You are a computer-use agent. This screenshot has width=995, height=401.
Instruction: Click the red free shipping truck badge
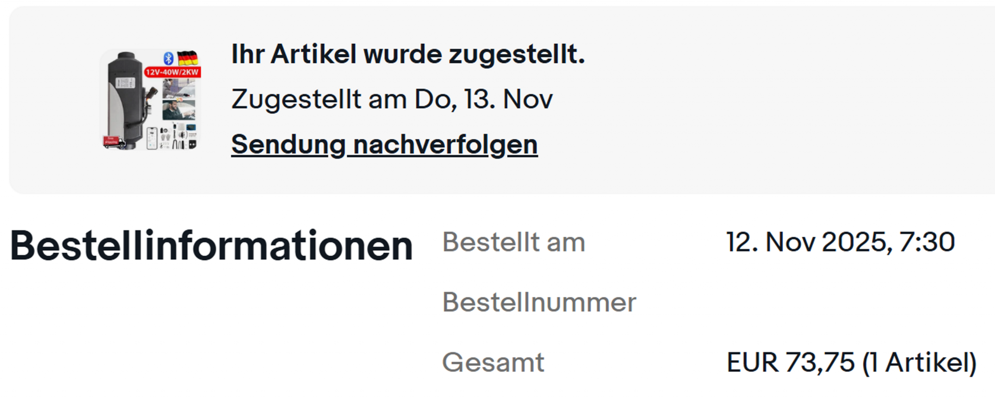click(x=113, y=141)
